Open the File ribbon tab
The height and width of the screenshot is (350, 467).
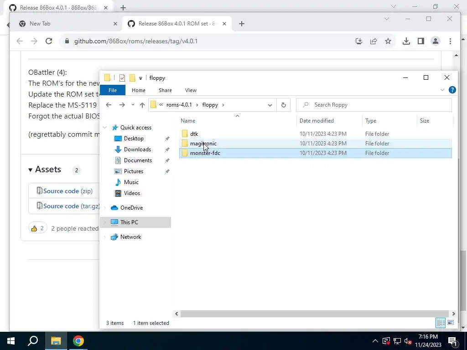pyautogui.click(x=113, y=90)
